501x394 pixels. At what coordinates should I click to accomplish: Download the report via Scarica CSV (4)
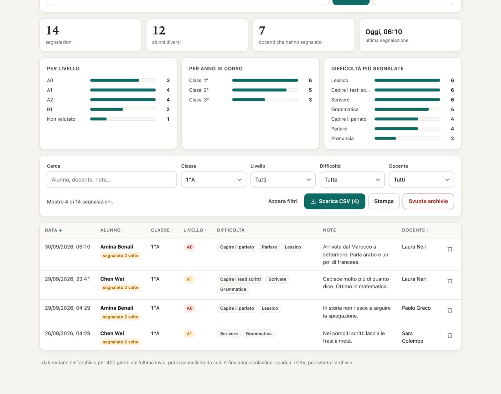coord(334,201)
